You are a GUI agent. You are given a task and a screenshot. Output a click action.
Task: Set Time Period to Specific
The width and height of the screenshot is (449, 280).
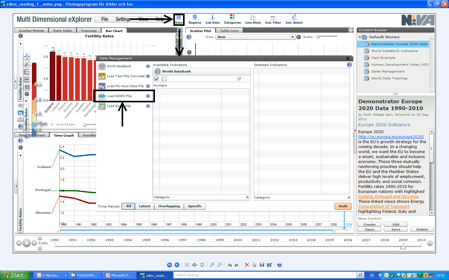pyautogui.click(x=195, y=206)
